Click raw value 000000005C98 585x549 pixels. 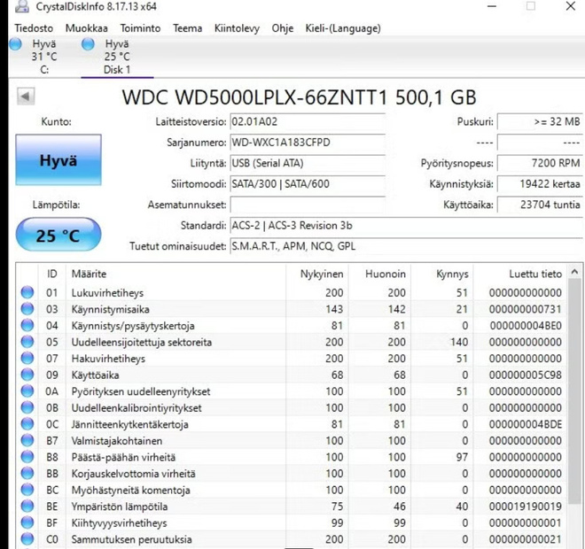pos(526,375)
